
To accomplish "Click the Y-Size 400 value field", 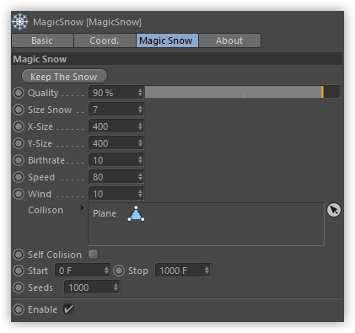I will coord(116,143).
